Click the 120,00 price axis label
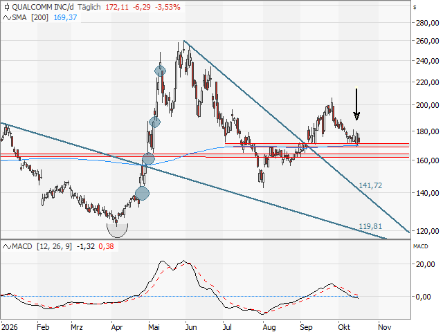The image size is (443, 332). (x=428, y=231)
